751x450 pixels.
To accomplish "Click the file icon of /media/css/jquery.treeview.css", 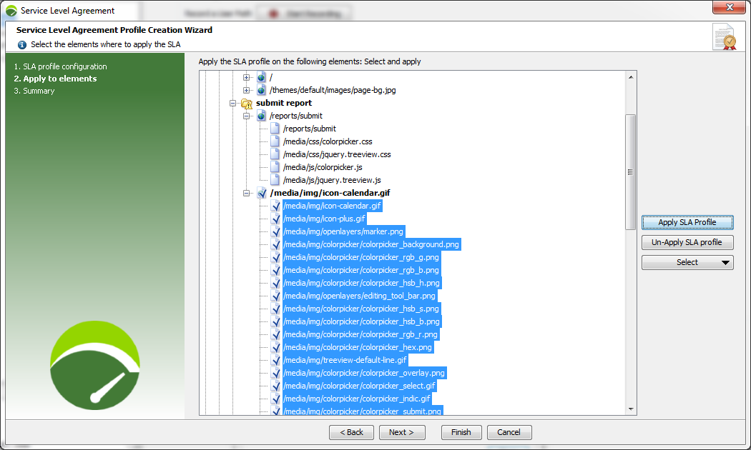I will pyautogui.click(x=275, y=154).
